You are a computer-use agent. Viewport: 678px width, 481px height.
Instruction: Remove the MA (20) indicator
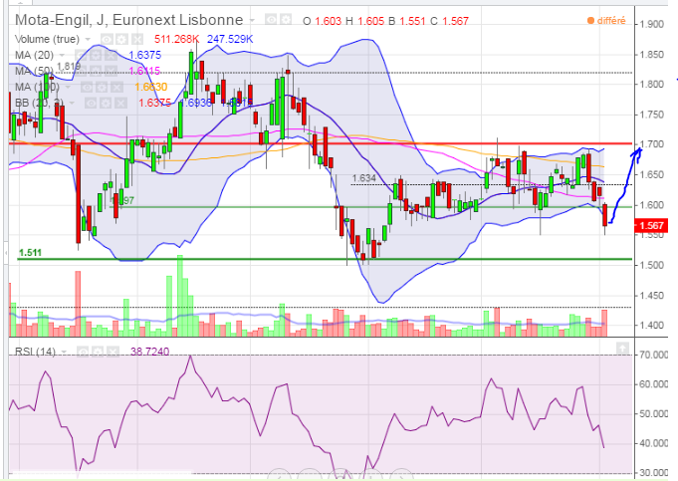pos(111,56)
